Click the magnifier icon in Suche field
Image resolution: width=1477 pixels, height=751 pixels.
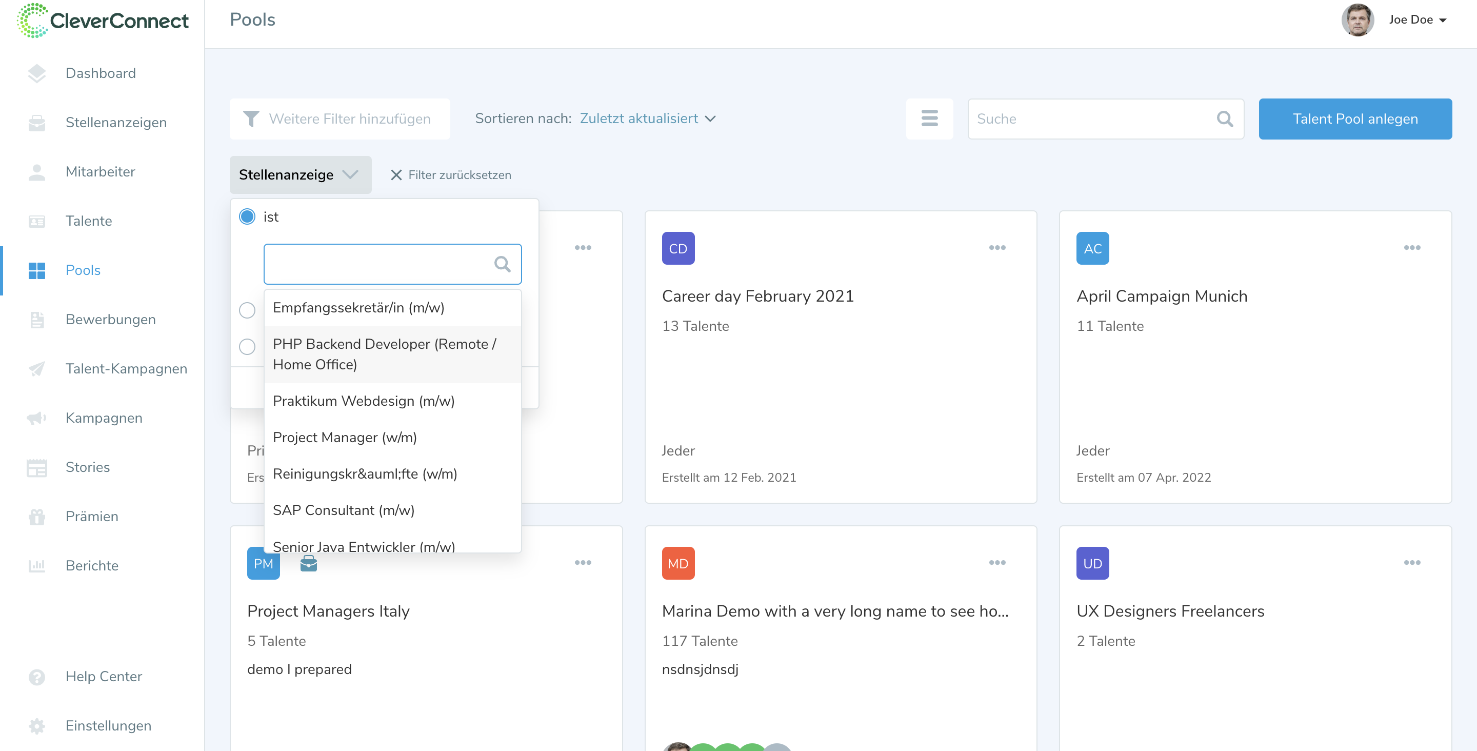(1225, 119)
